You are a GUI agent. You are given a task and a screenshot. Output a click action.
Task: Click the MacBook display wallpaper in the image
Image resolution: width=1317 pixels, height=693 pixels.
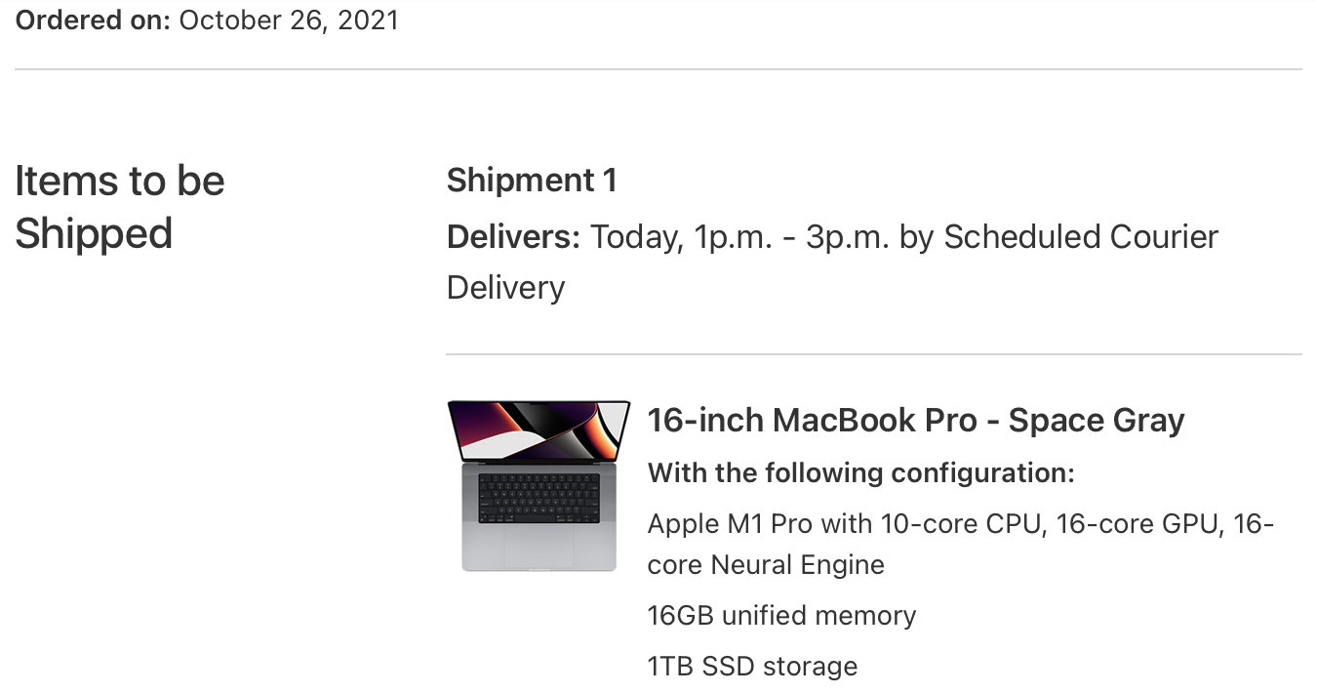click(x=539, y=429)
